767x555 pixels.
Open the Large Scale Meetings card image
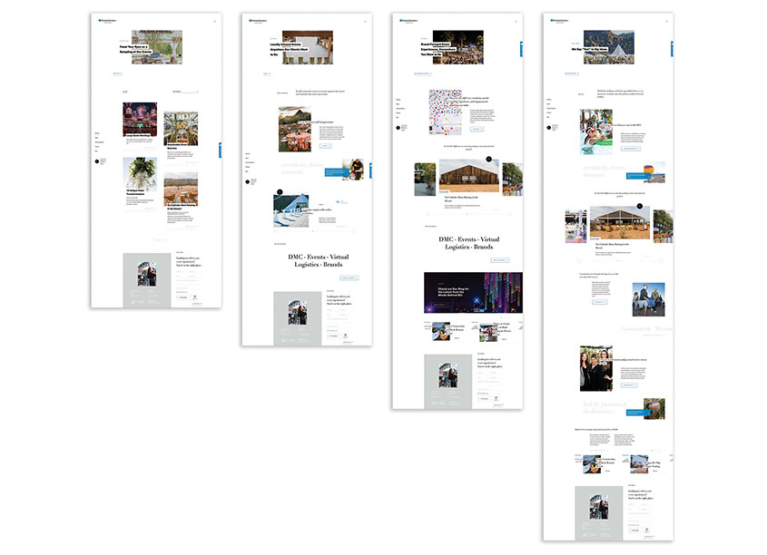(x=140, y=119)
